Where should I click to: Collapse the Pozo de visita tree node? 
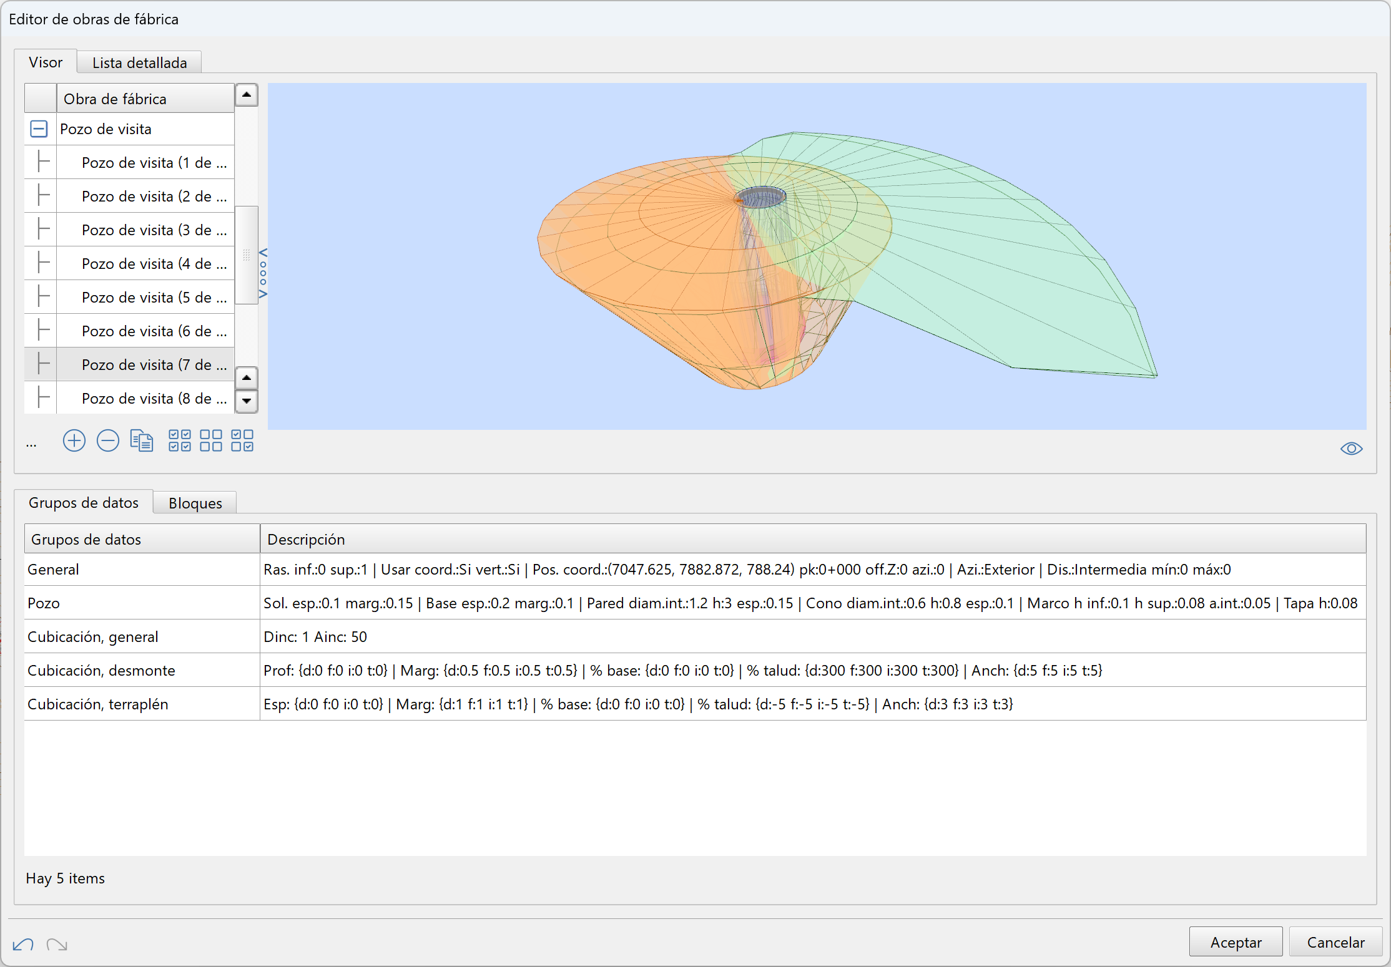click(x=39, y=129)
